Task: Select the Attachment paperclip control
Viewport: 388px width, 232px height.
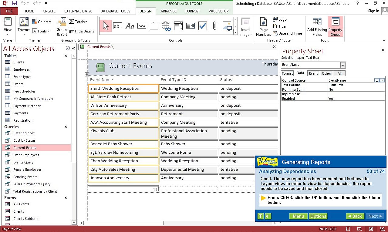Action: click(x=214, y=26)
